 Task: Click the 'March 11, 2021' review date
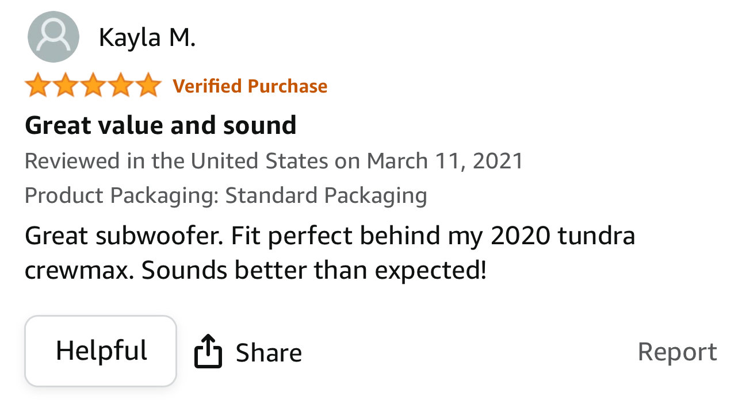coord(445,160)
